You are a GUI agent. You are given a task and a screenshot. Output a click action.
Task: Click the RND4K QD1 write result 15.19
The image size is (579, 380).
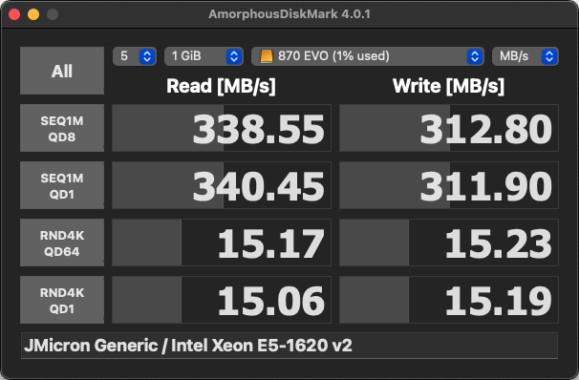[x=449, y=300]
